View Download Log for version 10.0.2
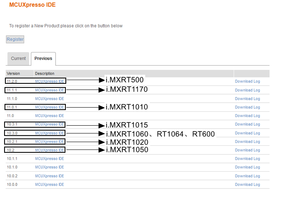 click(x=247, y=176)
